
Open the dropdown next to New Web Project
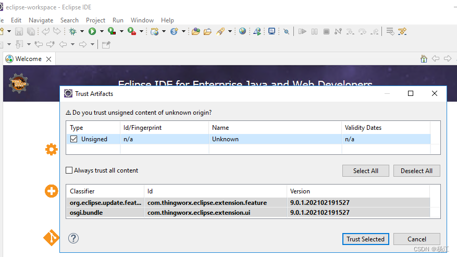pos(164,31)
